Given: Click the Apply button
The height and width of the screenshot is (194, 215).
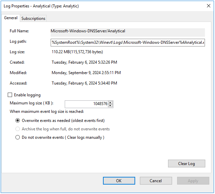Looking at the screenshot, I should tap(193, 181).
